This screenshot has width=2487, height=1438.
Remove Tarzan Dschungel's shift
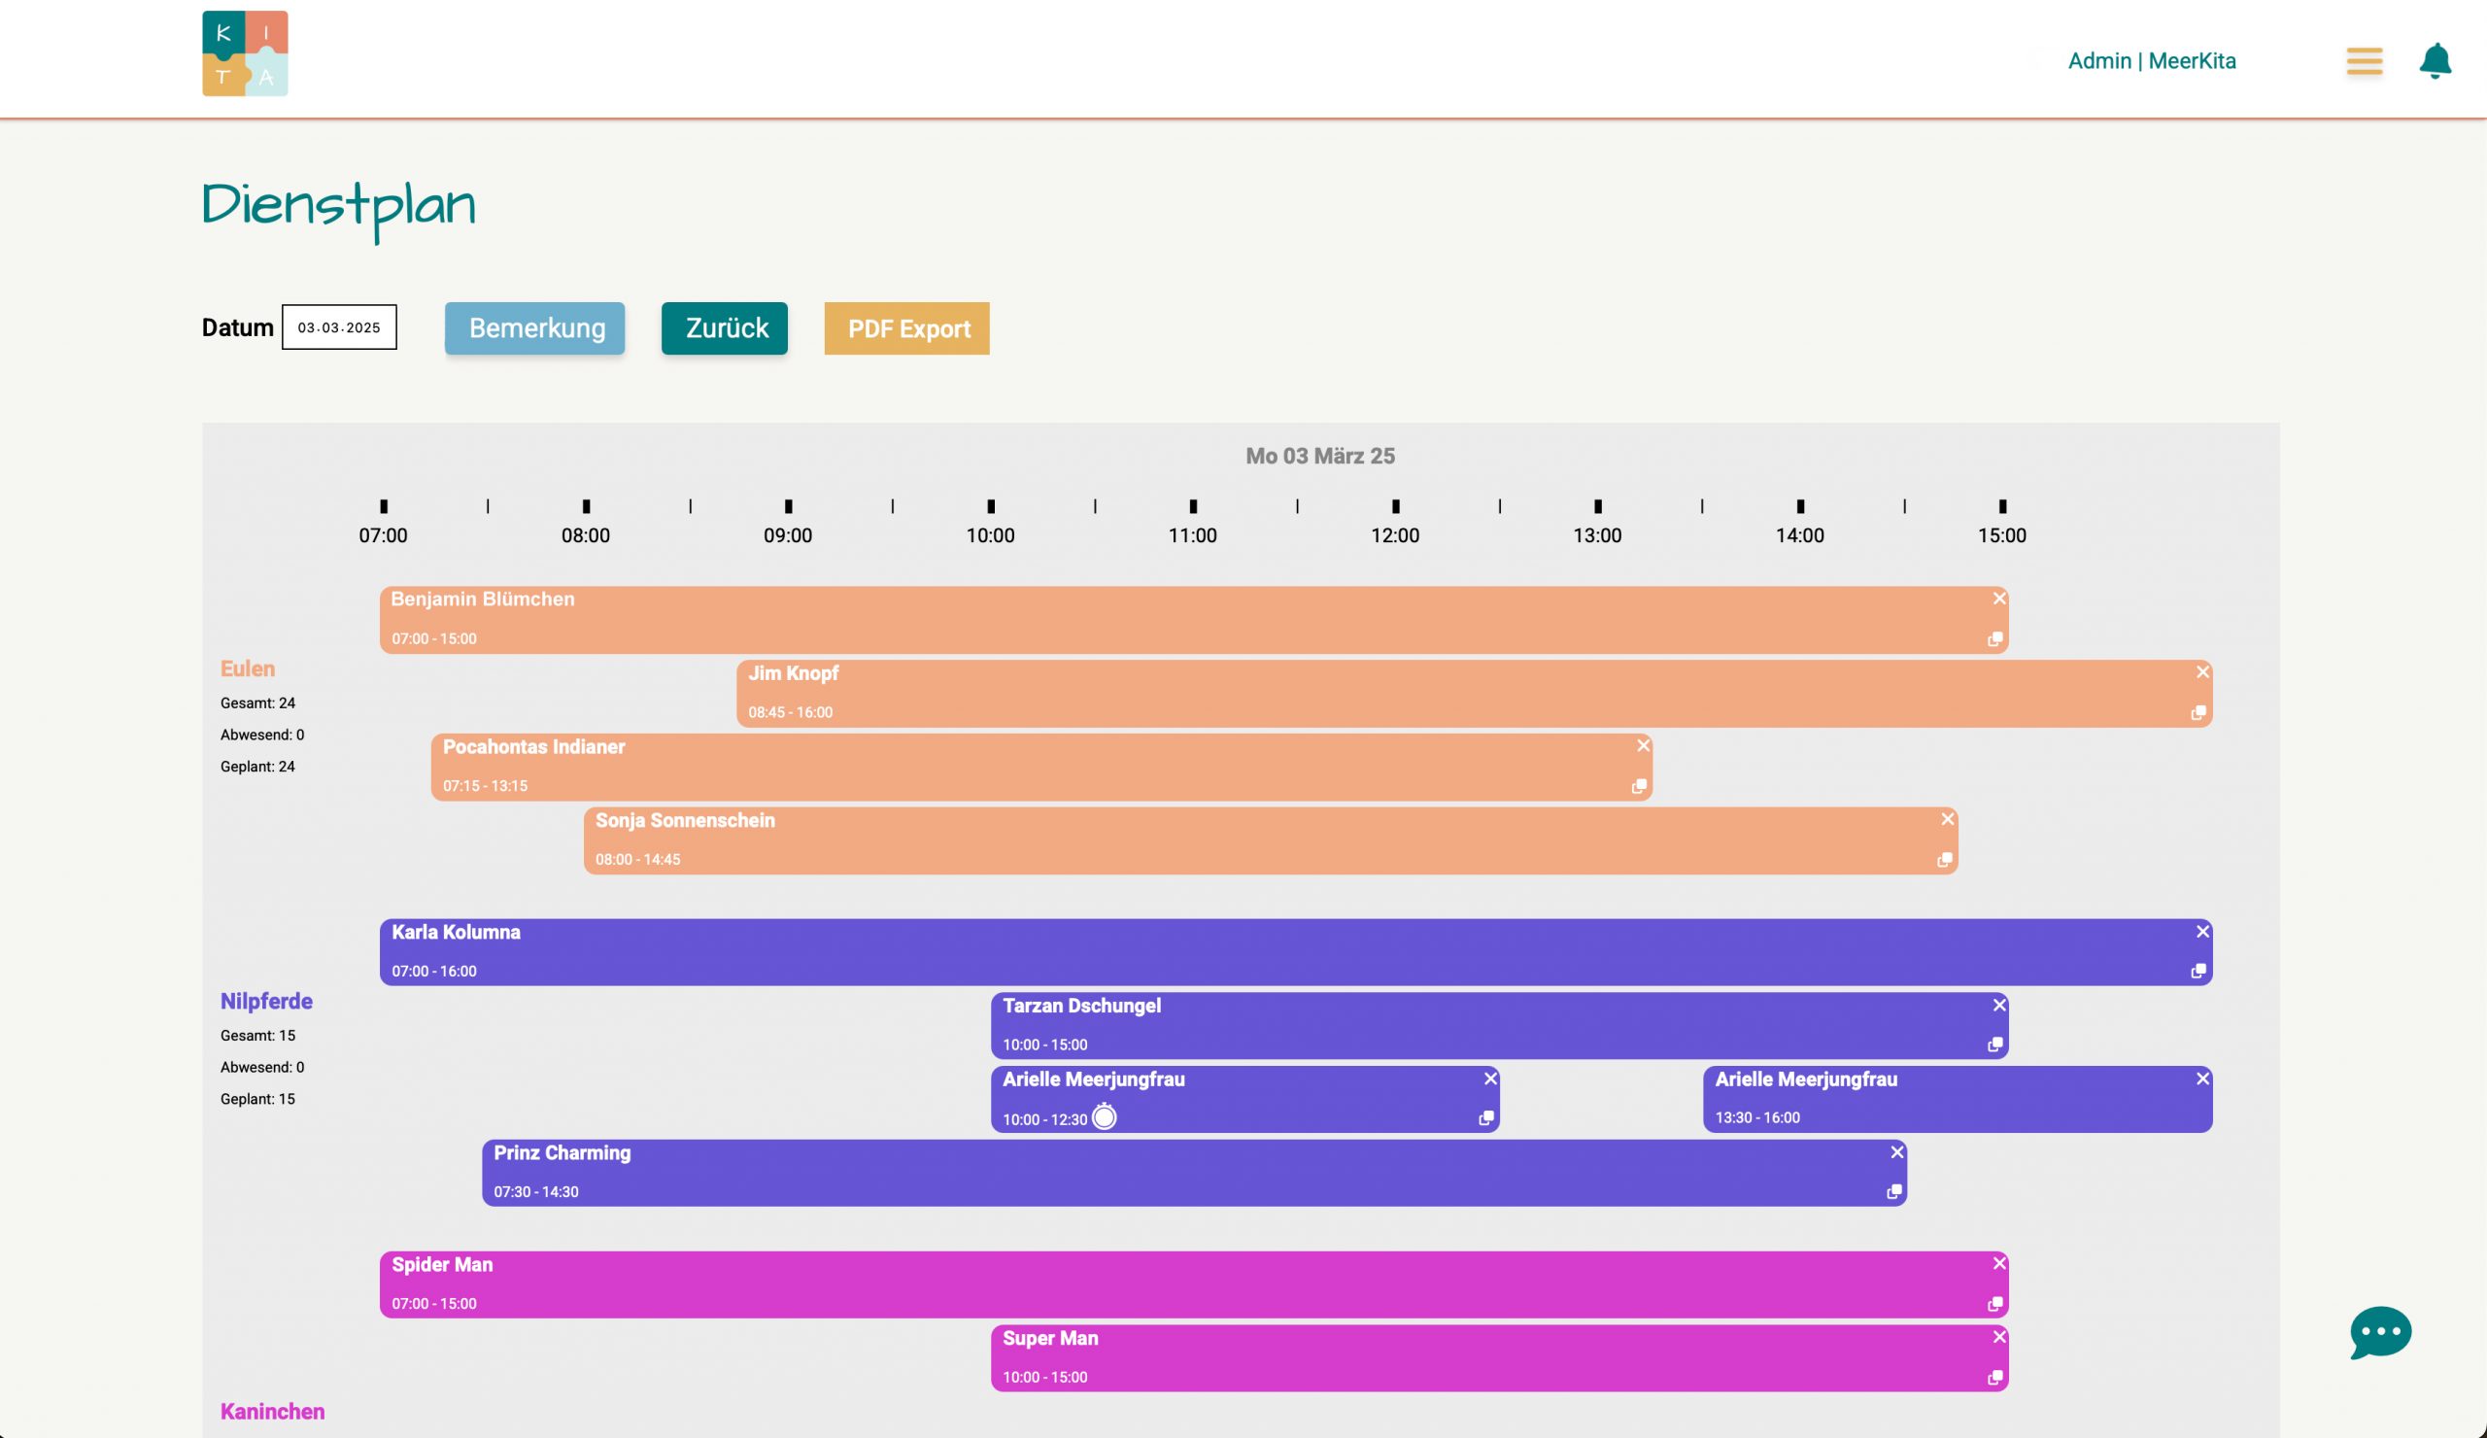pyautogui.click(x=1998, y=1005)
